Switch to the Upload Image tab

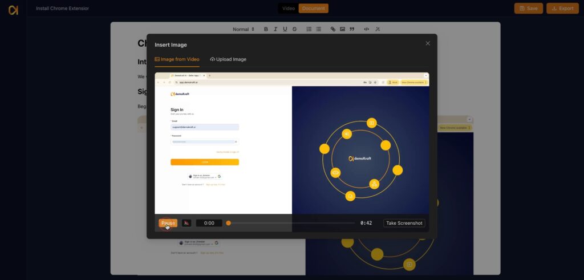tap(228, 59)
